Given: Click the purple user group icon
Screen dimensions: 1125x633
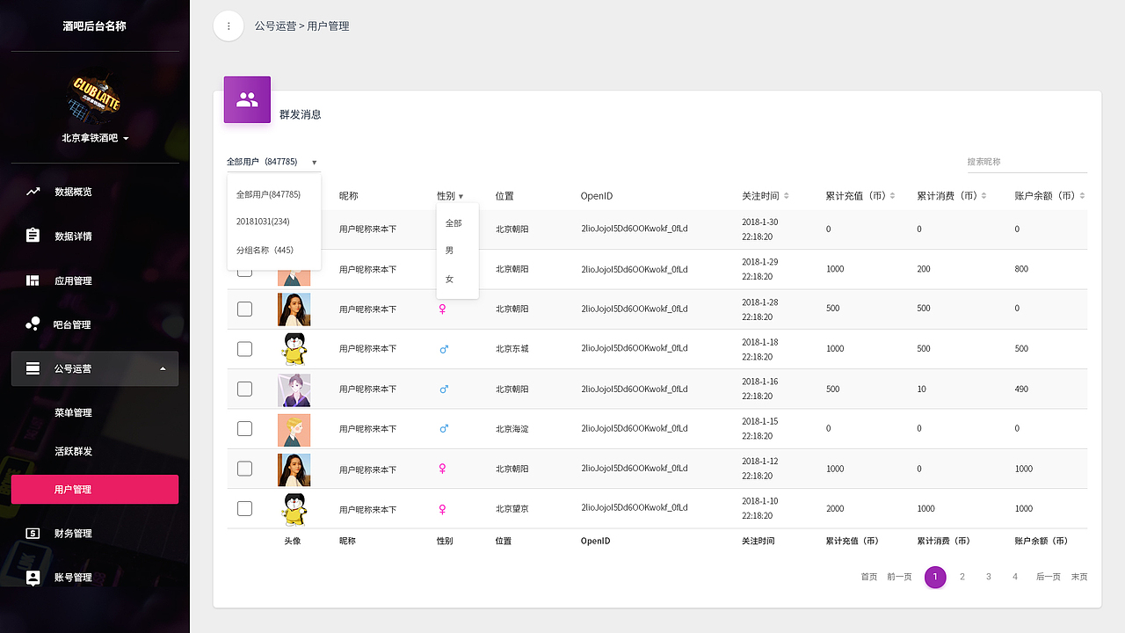Looking at the screenshot, I should point(247,99).
